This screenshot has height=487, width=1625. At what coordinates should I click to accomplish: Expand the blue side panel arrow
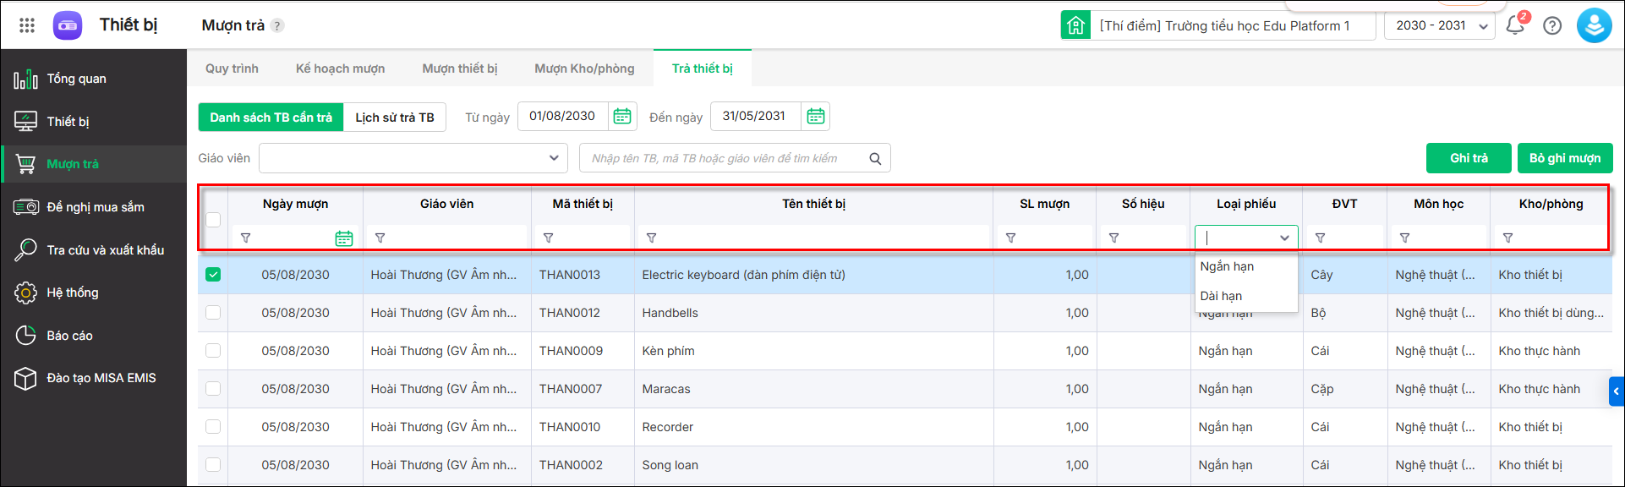click(x=1617, y=391)
